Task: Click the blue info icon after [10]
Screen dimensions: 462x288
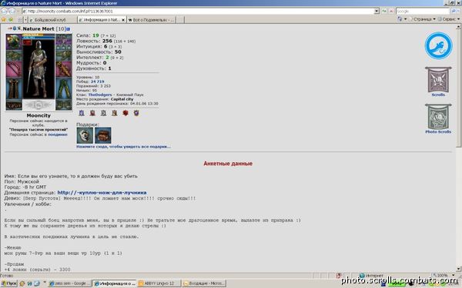Action: click(68, 29)
